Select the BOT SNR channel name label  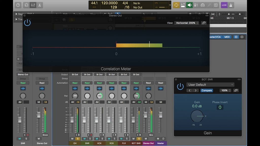tap(136, 143)
